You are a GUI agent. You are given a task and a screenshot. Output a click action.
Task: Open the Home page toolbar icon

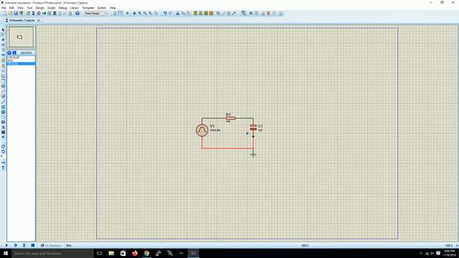pyautogui.click(x=28, y=14)
